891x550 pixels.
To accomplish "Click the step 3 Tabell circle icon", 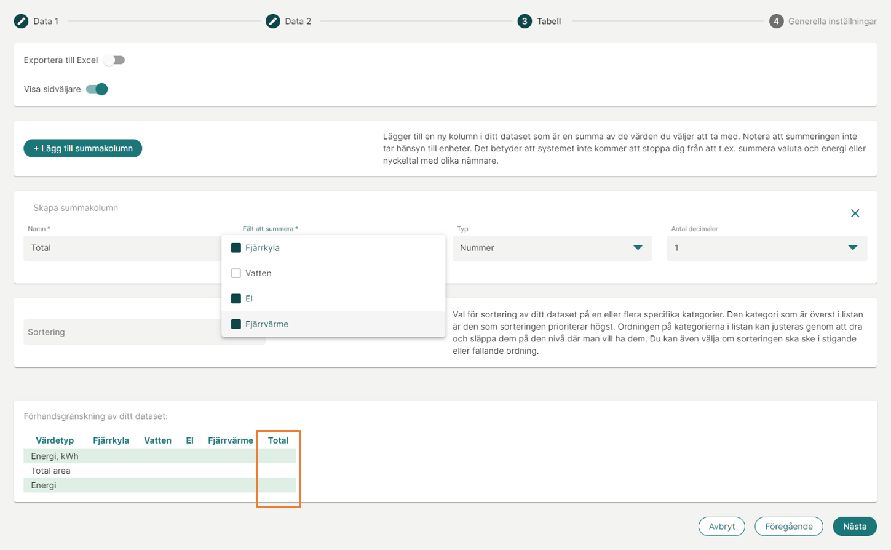I will click(x=525, y=21).
